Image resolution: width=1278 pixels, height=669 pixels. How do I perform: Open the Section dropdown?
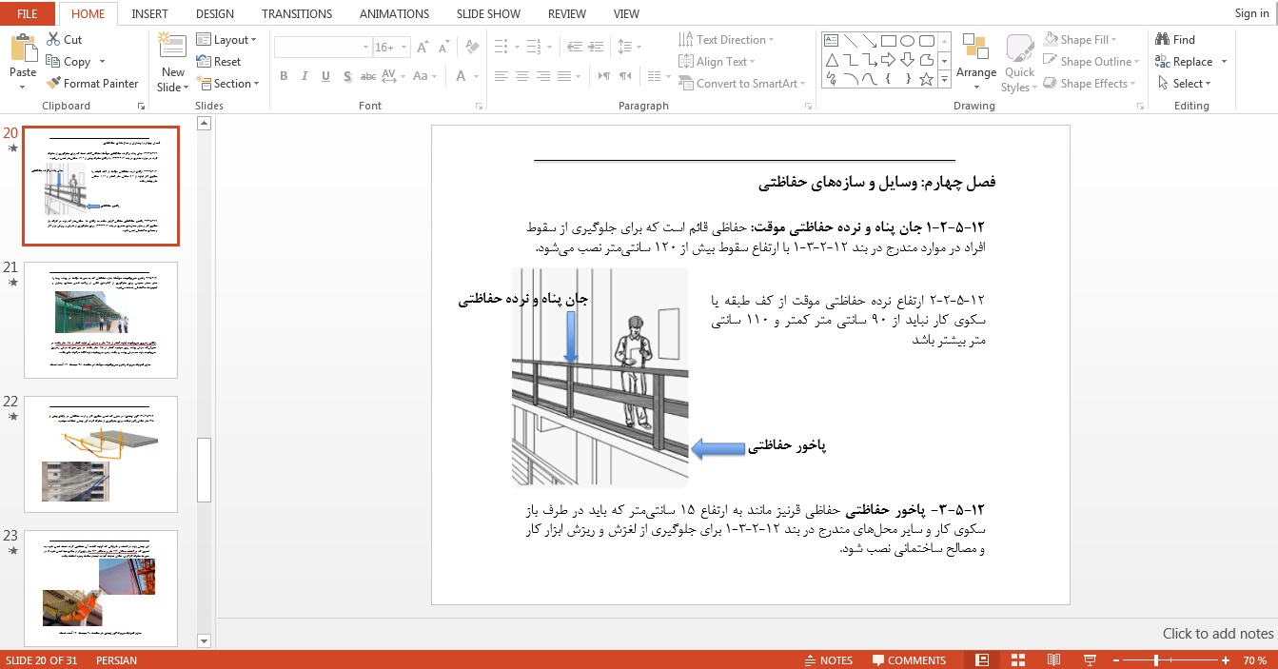pos(228,84)
